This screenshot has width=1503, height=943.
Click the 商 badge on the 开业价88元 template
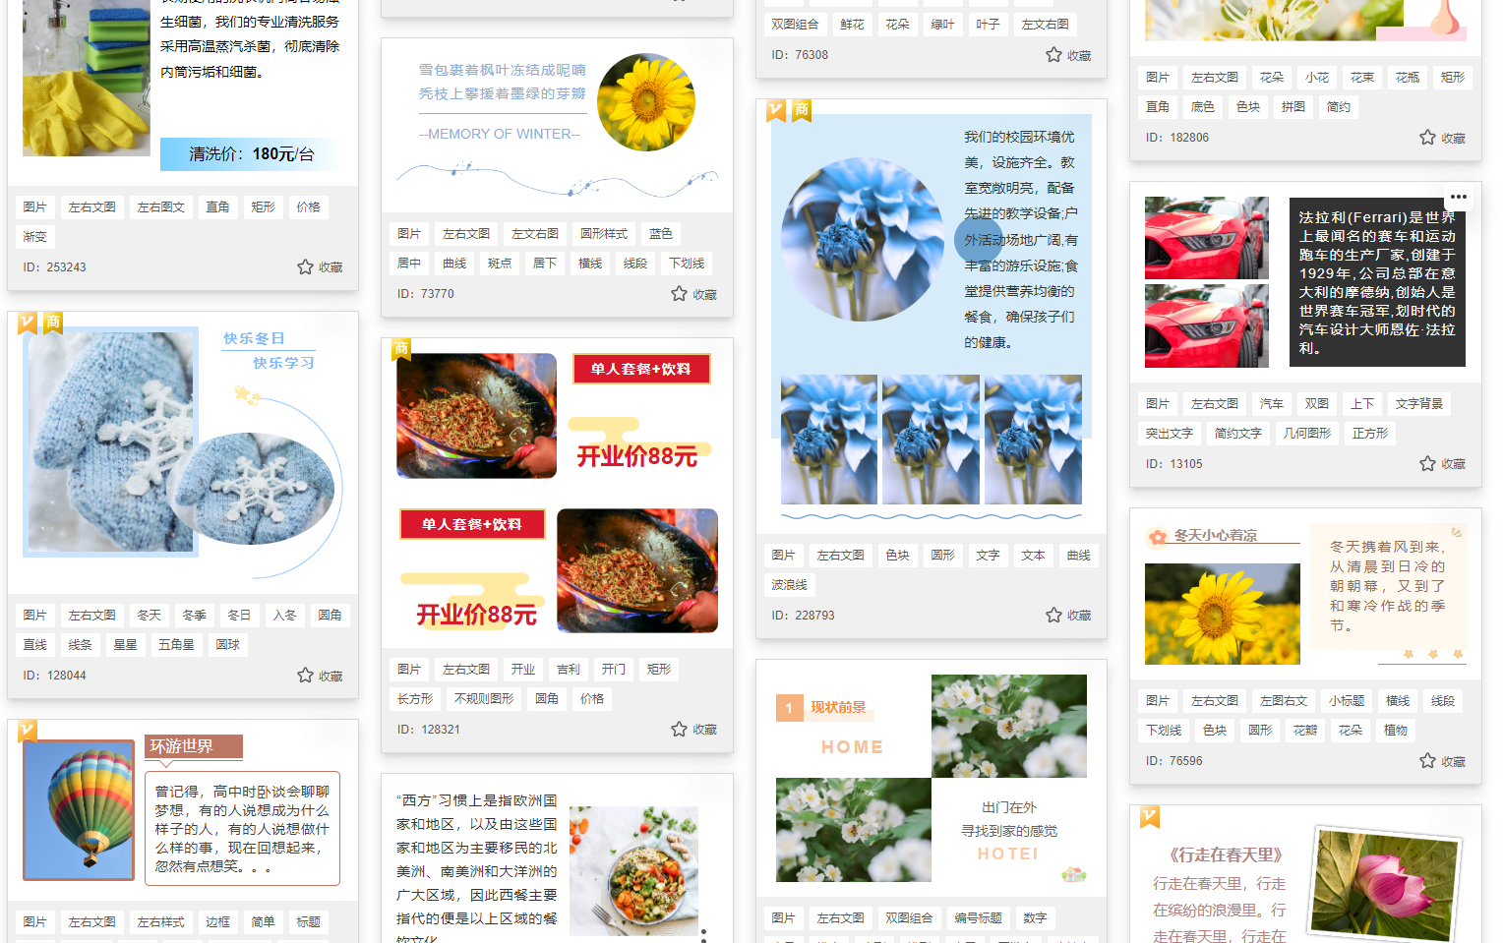(x=401, y=349)
